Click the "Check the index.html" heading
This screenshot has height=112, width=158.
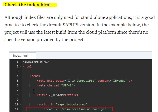pyautogui.click(x=28, y=5)
